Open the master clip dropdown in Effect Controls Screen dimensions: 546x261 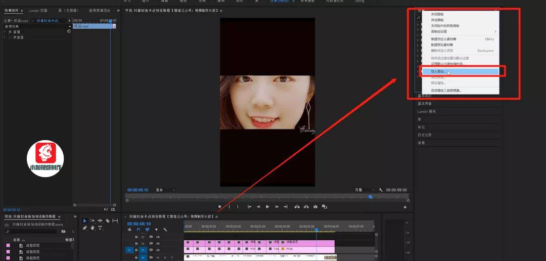click(33, 21)
